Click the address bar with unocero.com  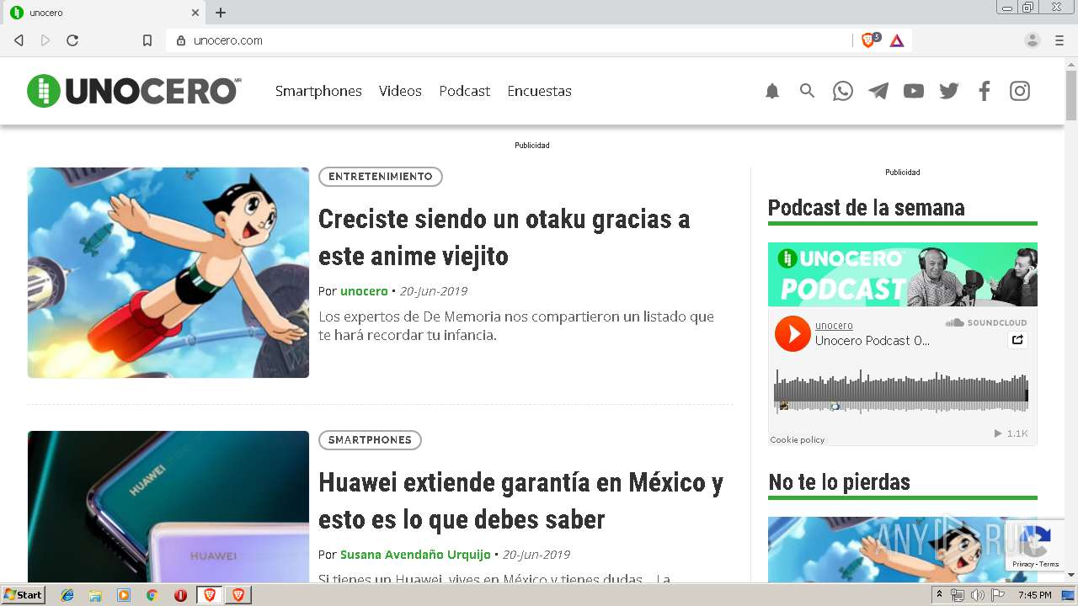click(510, 40)
